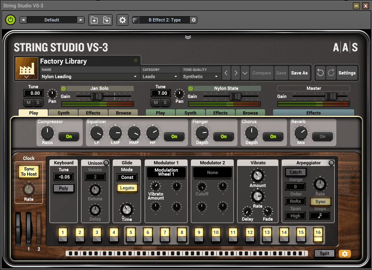Turn off the Flanger On switch
Screen dimensions: 372x270
coord(224,136)
